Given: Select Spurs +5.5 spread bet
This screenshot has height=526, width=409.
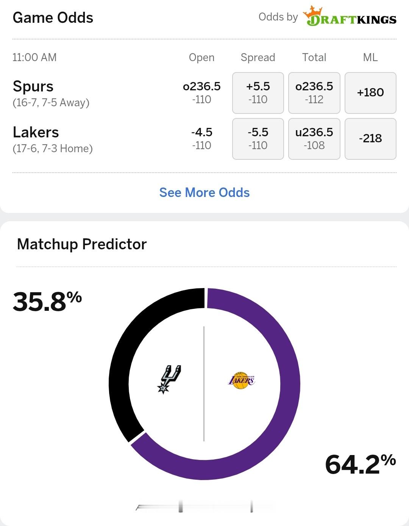Looking at the screenshot, I should pyautogui.click(x=258, y=93).
